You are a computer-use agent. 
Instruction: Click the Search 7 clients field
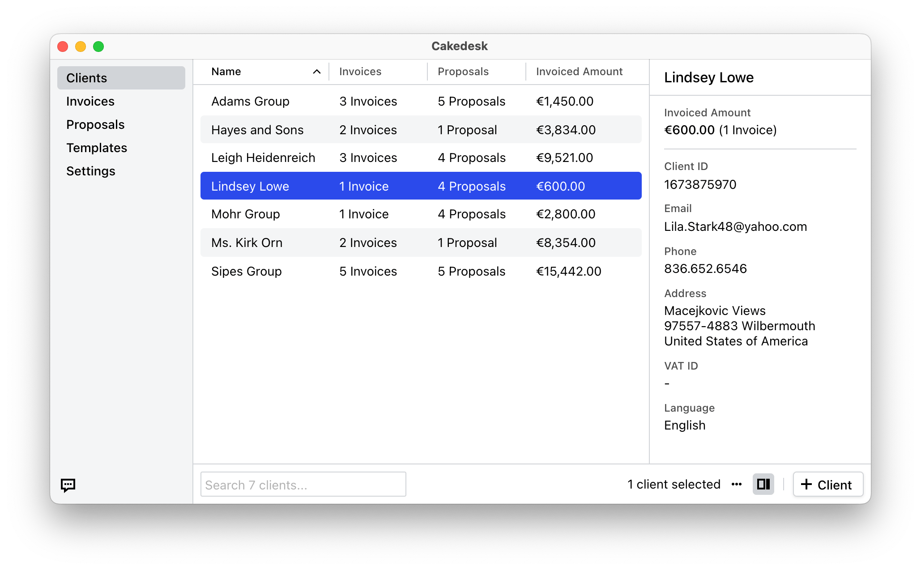tap(303, 485)
